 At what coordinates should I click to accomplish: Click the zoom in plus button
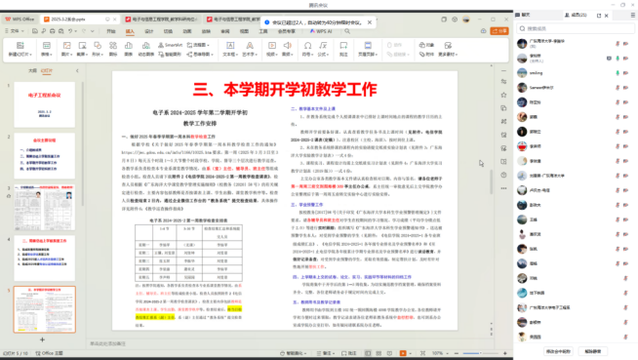[505, 353]
